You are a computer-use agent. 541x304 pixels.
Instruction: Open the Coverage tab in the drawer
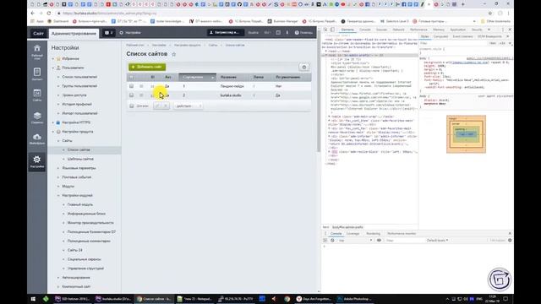352,234
